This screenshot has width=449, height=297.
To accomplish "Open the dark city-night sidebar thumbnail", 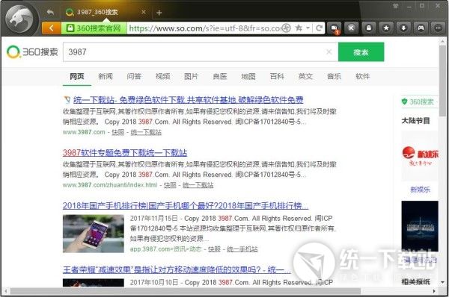I will pyautogui.click(x=420, y=226).
